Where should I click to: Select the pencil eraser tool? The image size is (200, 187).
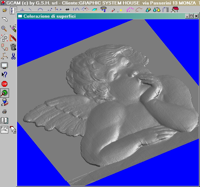[x=13, y=28]
